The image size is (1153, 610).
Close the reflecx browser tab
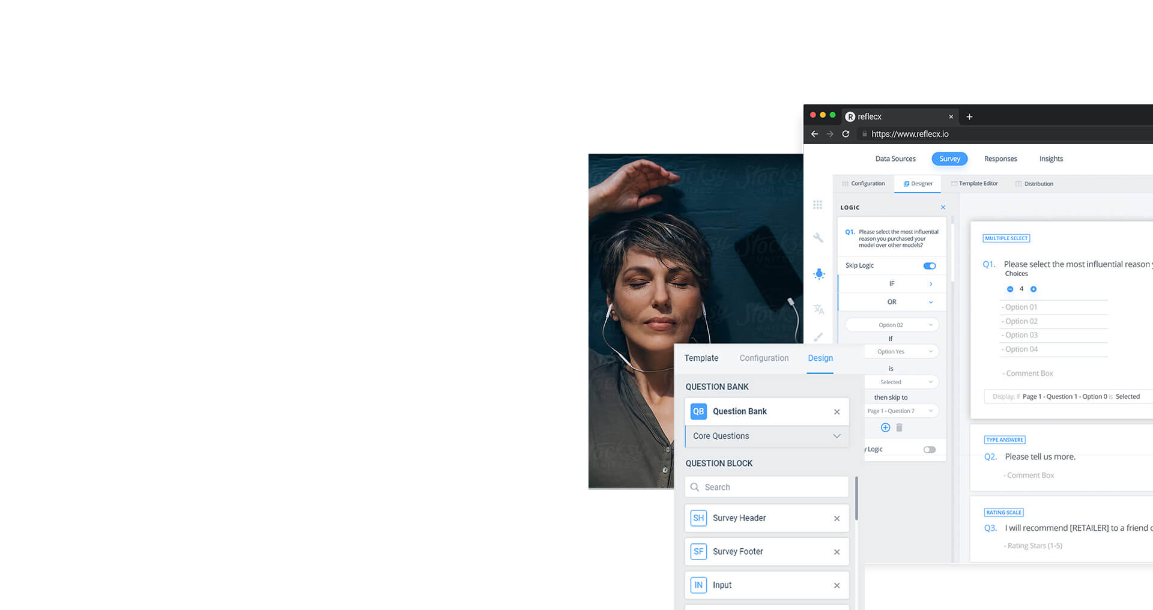[x=951, y=116]
